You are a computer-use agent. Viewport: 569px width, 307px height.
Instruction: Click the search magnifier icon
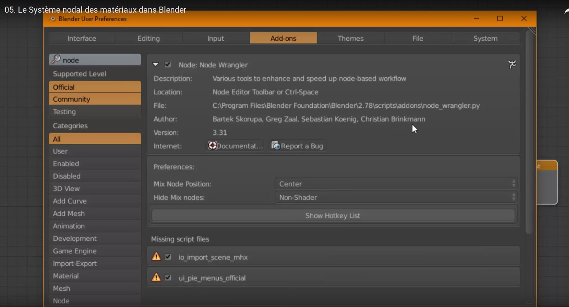(56, 60)
